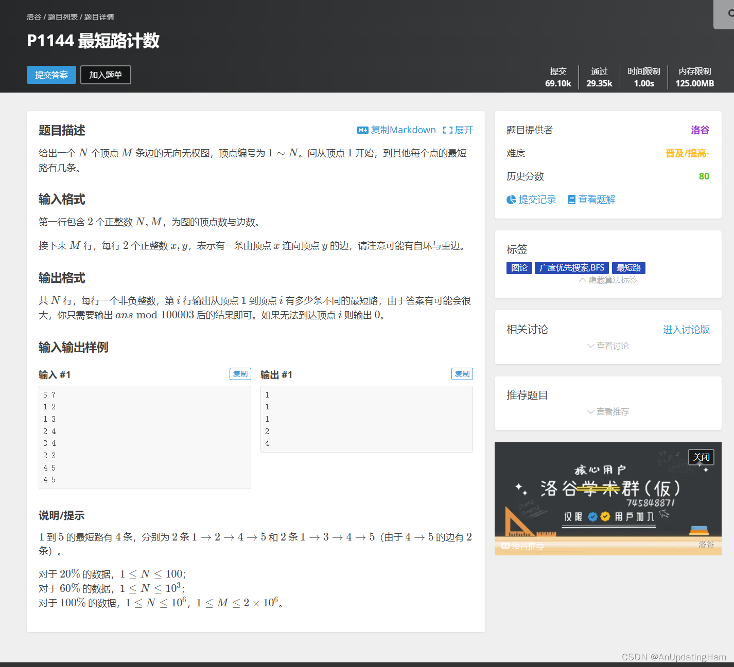This screenshot has width=734, height=667.
Task: Copy sample output #1 with 复制
Action: 462,374
